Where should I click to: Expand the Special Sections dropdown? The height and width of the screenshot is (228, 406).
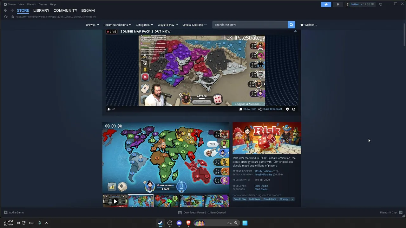[194, 25]
